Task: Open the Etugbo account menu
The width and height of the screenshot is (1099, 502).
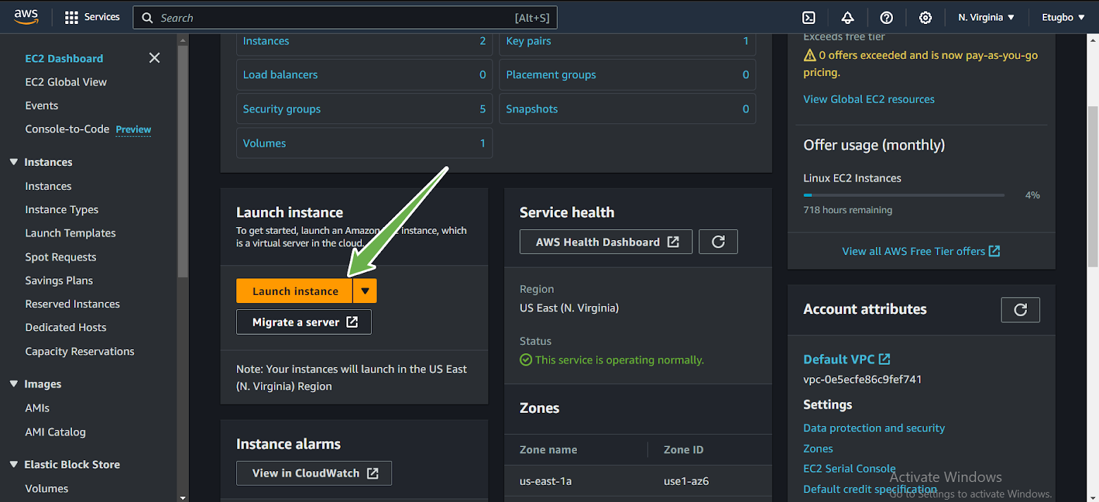Action: 1063,17
